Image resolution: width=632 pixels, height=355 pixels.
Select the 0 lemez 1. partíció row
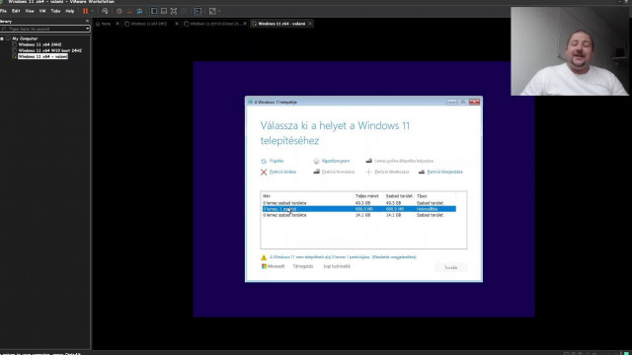coord(358,209)
